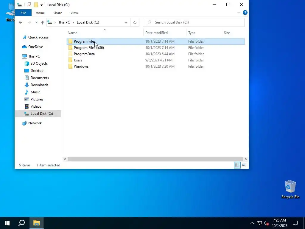The width and height of the screenshot is (305, 229).
Task: Click the File Explorer taskbar icon
Action: pyautogui.click(x=36, y=223)
